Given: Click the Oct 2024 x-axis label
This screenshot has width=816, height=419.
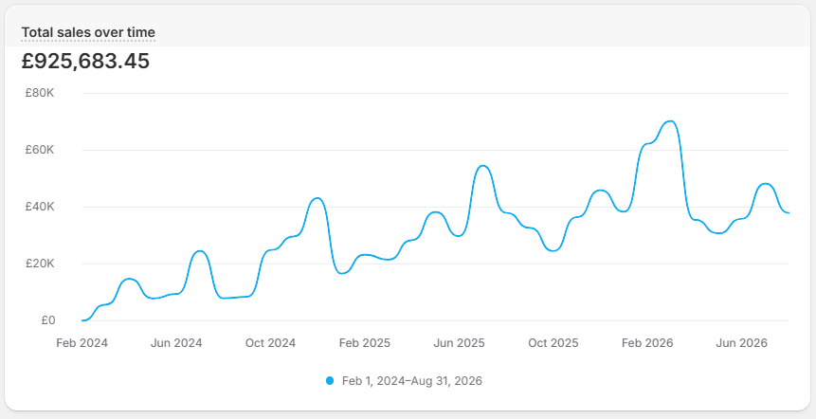Looking at the screenshot, I should point(271,343).
